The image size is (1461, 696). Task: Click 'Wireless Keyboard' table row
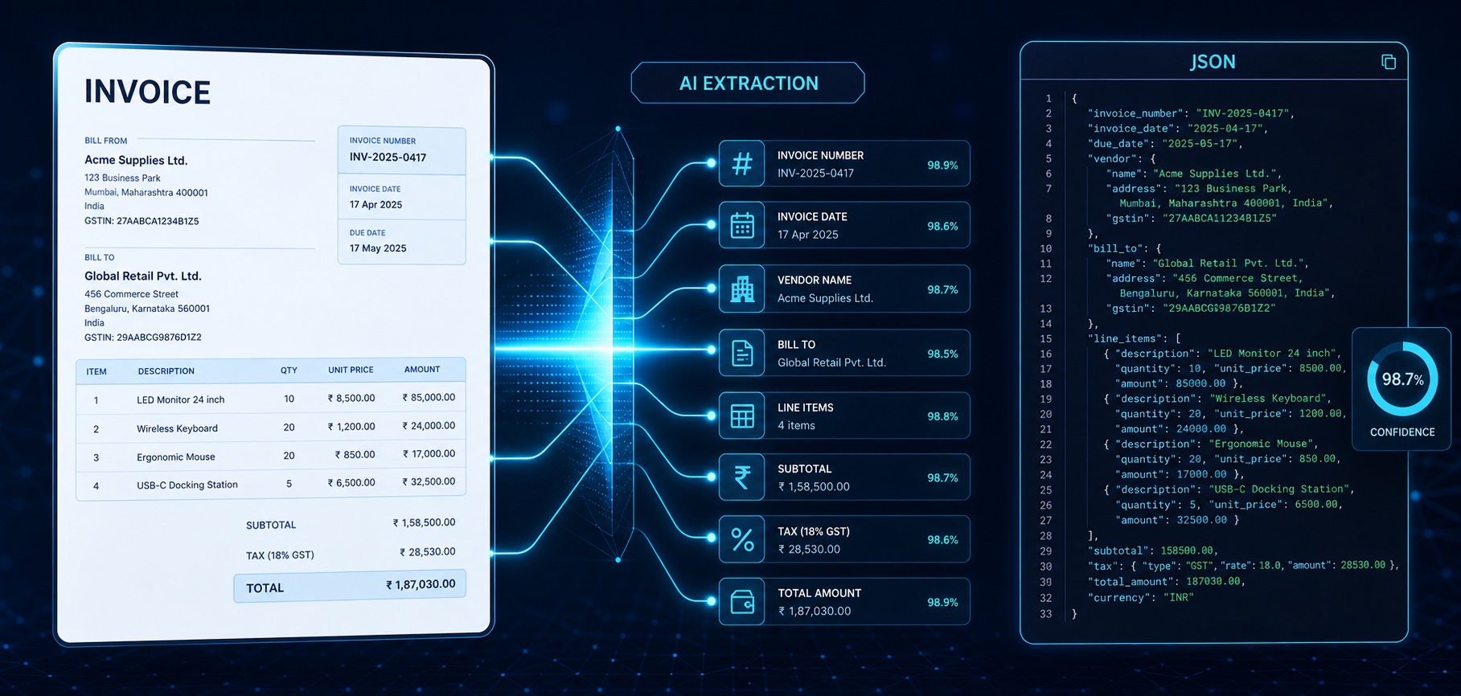tap(271, 428)
